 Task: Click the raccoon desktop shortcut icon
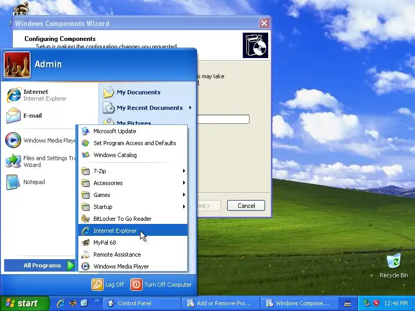[x=21, y=9]
